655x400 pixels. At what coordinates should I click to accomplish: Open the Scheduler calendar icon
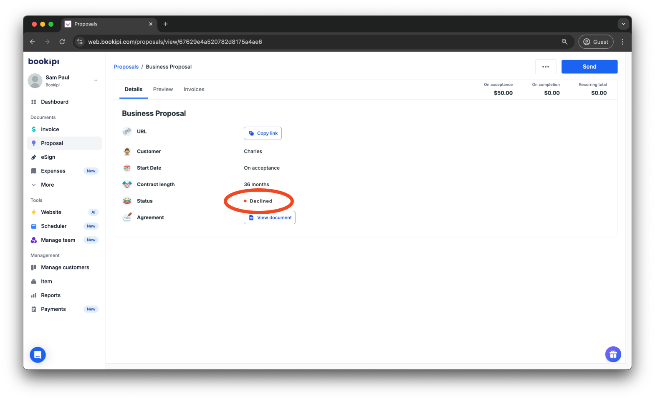[34, 226]
